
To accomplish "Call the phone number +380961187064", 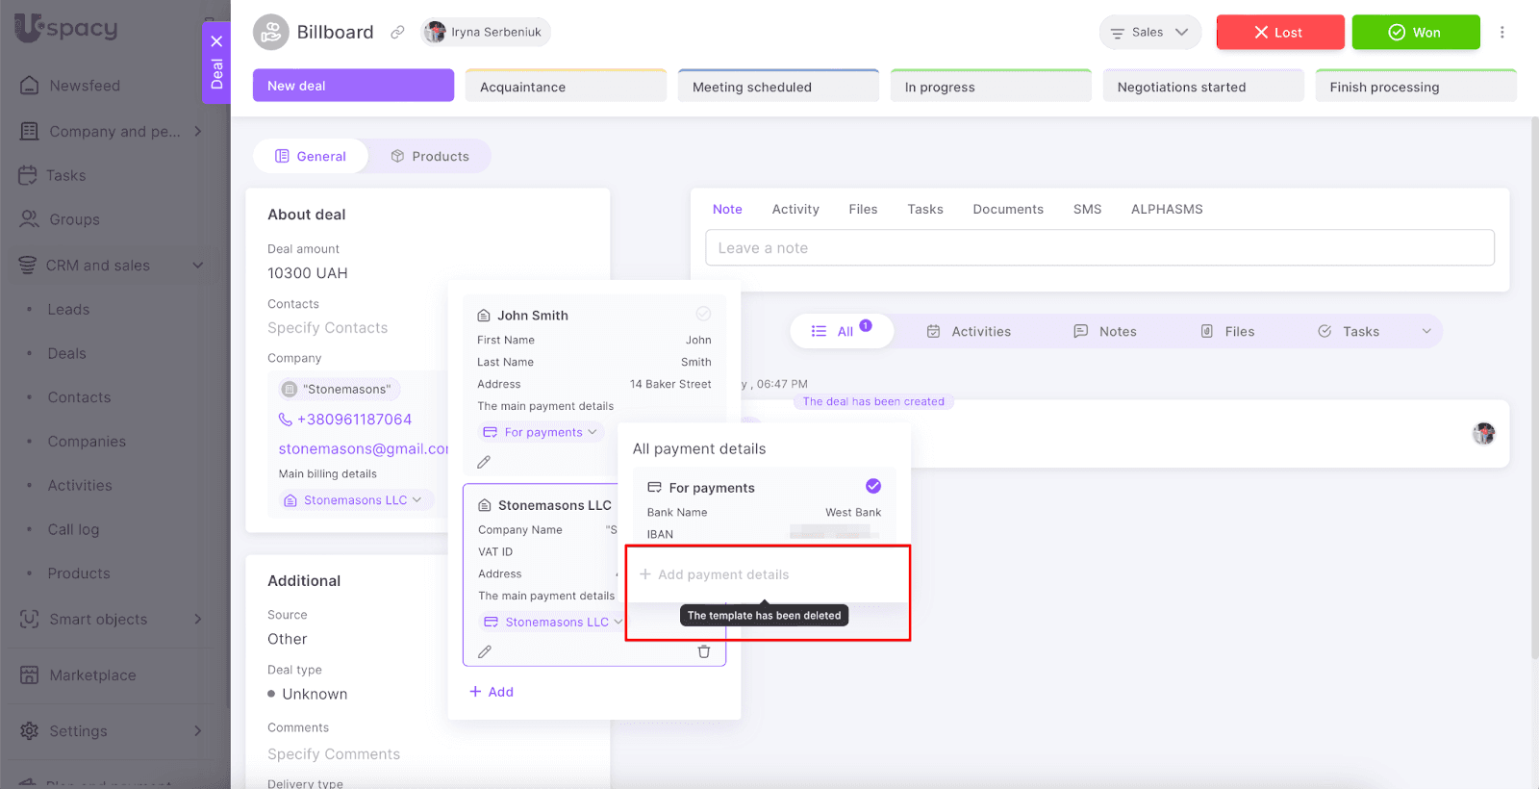I will (x=353, y=420).
